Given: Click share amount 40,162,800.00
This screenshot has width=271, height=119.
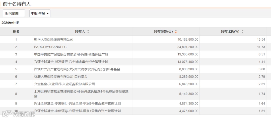Looking at the screenshot, I should click(x=188, y=39).
